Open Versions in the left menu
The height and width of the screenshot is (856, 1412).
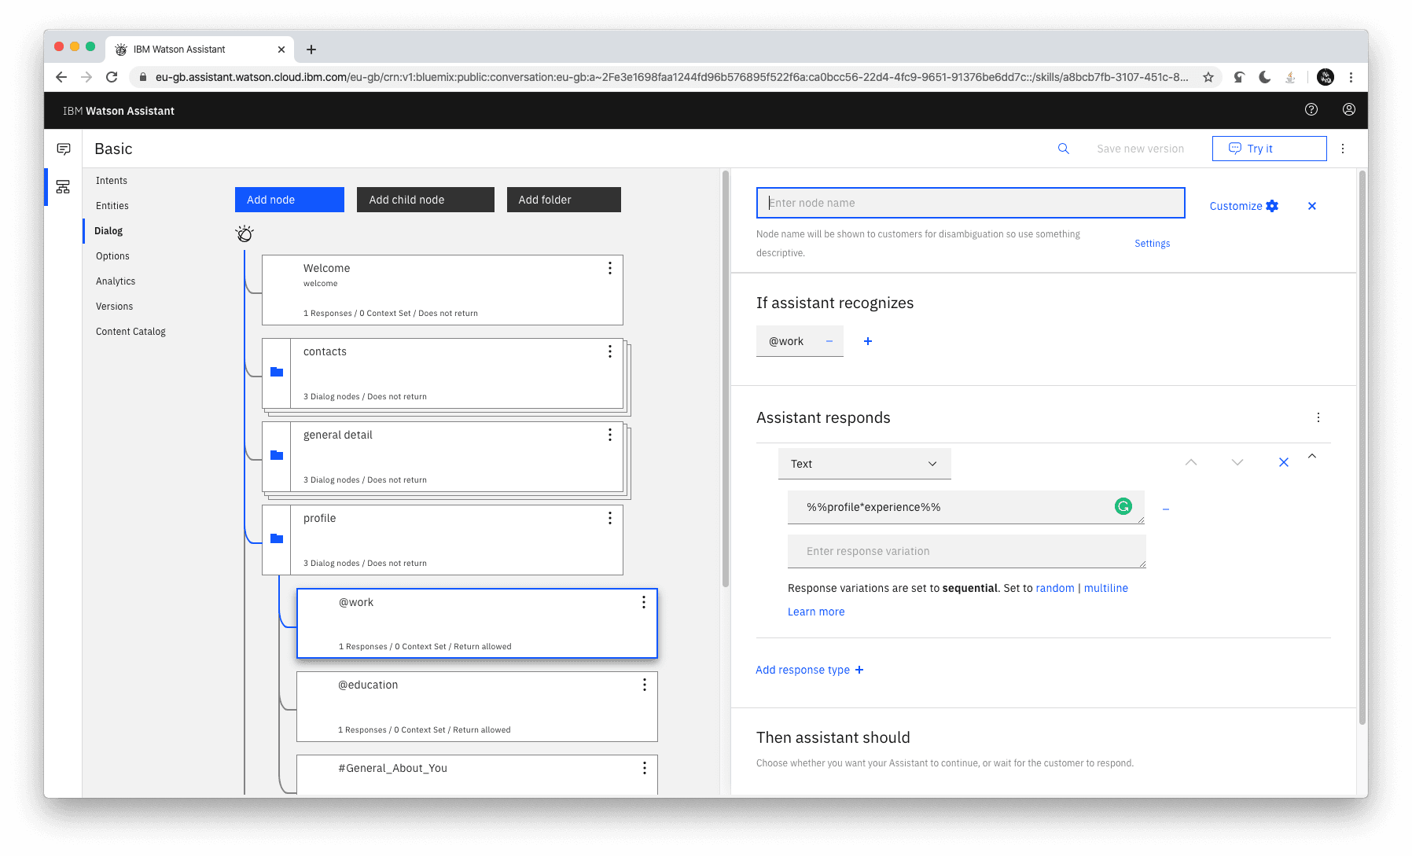pyautogui.click(x=114, y=307)
